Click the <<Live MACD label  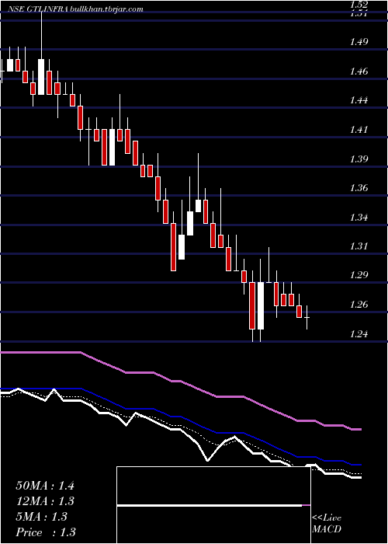(x=327, y=524)
